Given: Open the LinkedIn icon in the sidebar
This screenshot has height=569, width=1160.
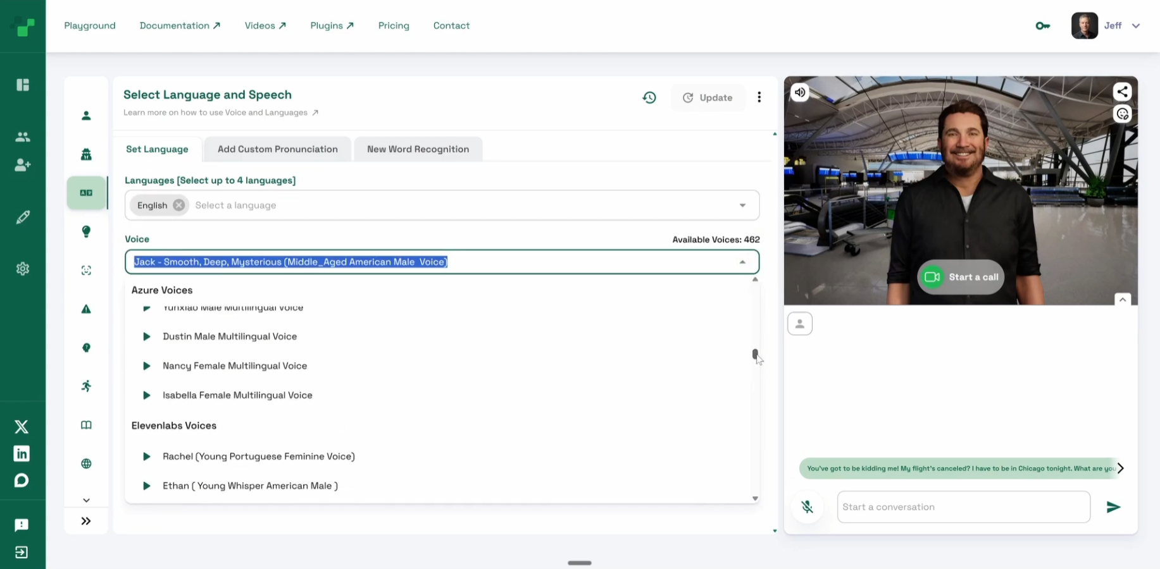Looking at the screenshot, I should click(x=22, y=453).
